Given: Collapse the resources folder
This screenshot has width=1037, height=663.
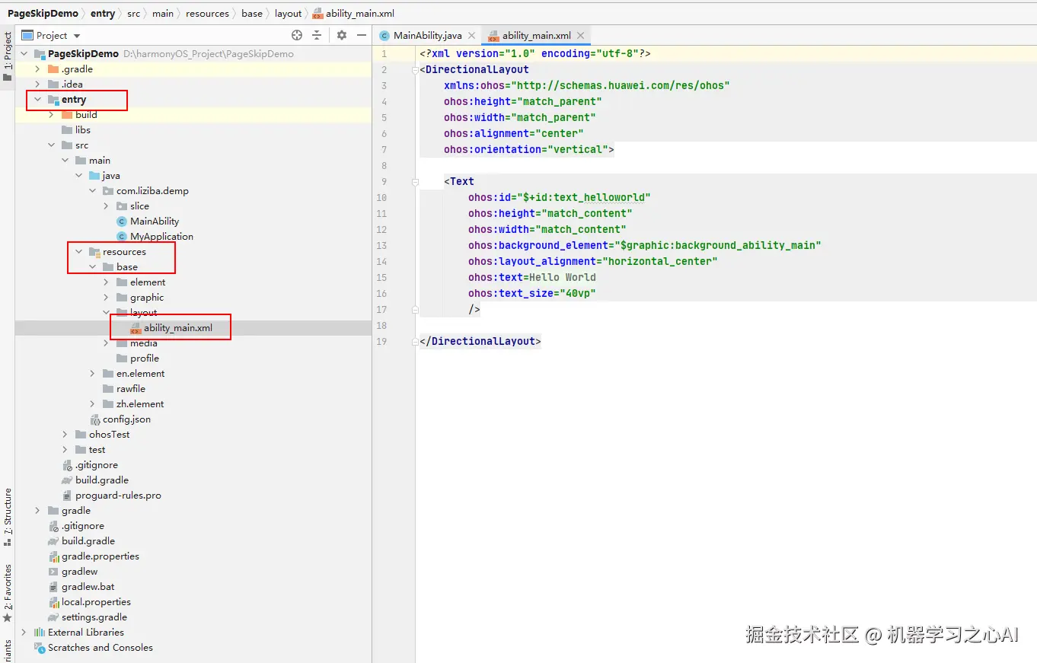Looking at the screenshot, I should pyautogui.click(x=79, y=252).
